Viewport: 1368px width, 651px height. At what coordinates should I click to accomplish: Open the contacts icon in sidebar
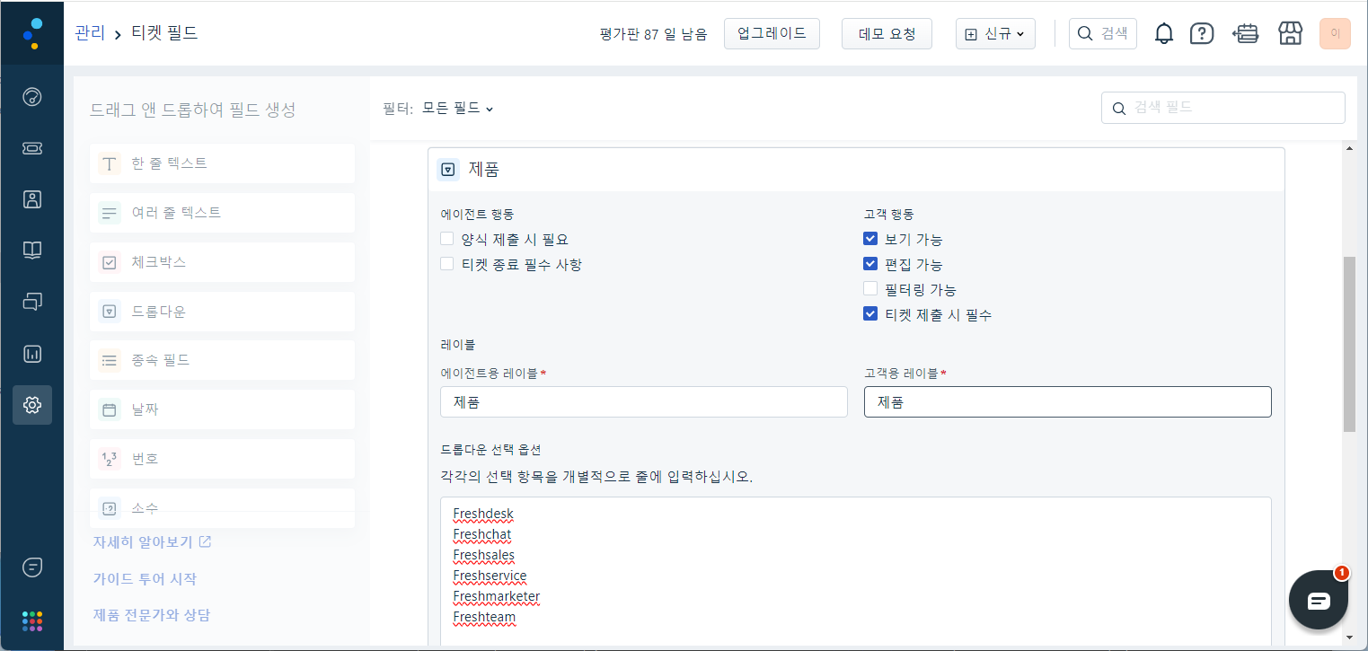(x=32, y=199)
